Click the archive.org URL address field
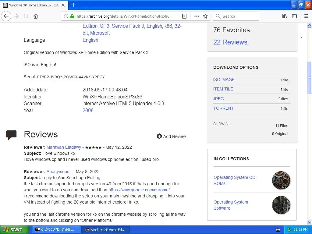The height and width of the screenshot is (234, 312). (x=123, y=16)
